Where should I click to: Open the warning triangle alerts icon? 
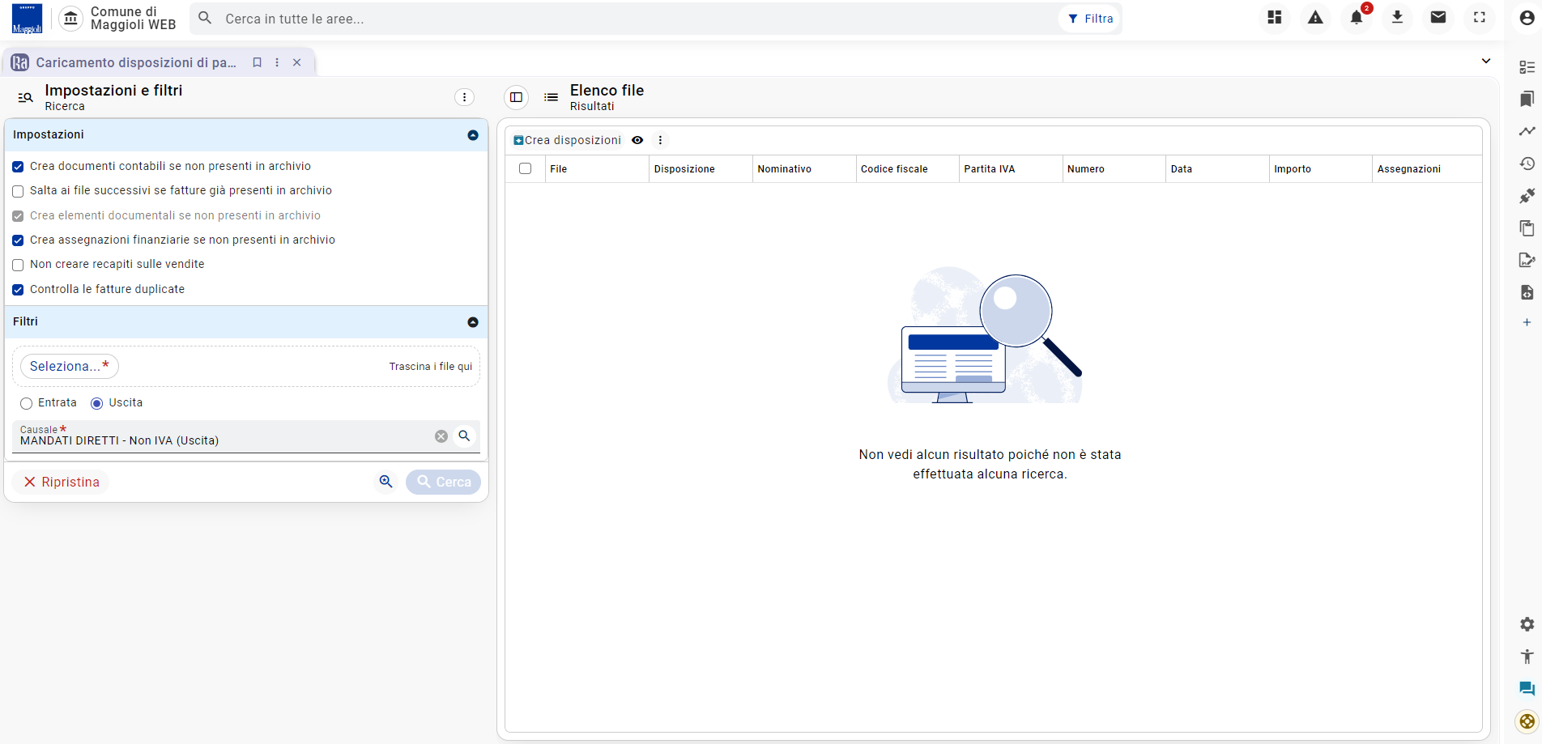click(1315, 18)
